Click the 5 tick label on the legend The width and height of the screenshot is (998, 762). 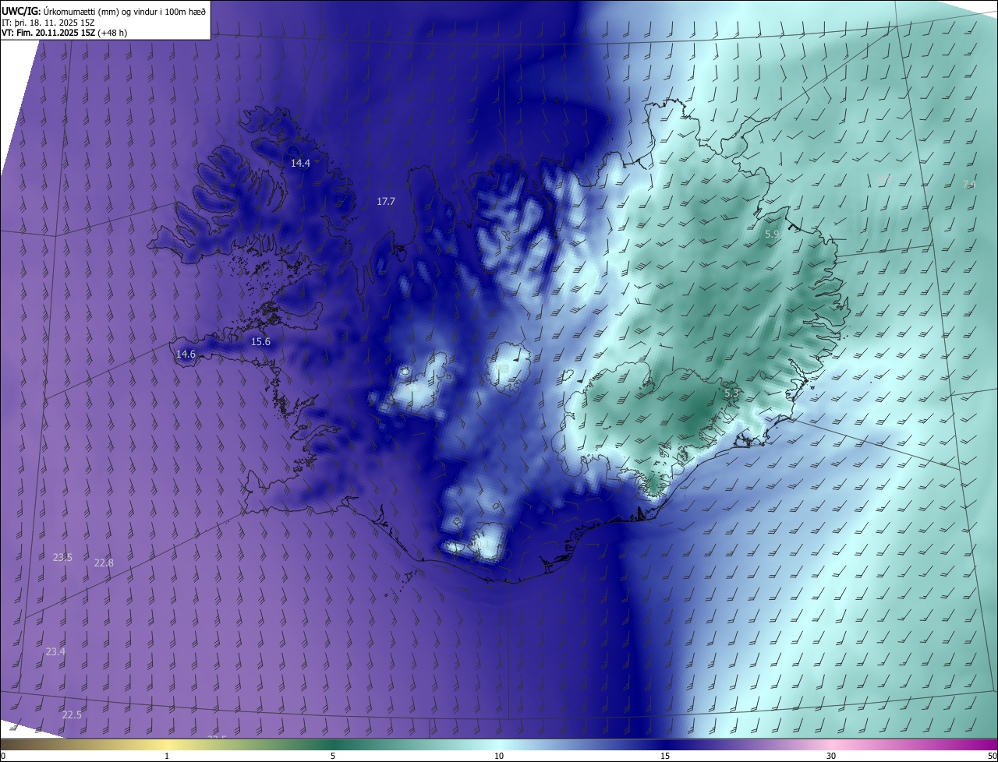333,757
